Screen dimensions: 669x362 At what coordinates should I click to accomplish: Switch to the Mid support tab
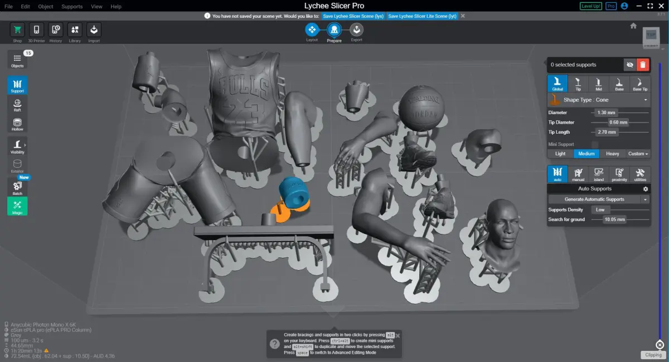[x=599, y=84]
